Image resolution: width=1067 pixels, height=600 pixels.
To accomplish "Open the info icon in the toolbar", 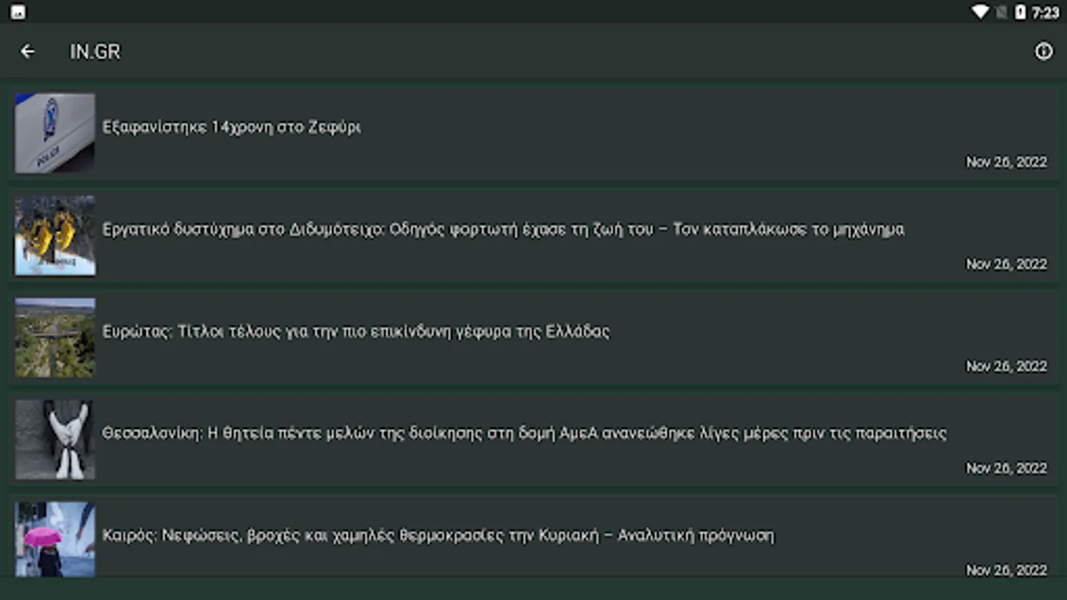I will pyautogui.click(x=1044, y=51).
